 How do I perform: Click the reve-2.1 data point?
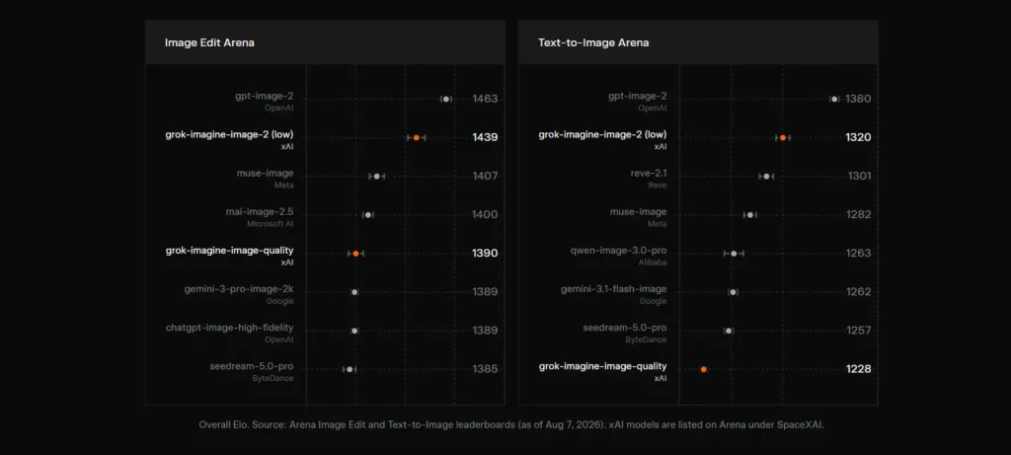point(766,176)
